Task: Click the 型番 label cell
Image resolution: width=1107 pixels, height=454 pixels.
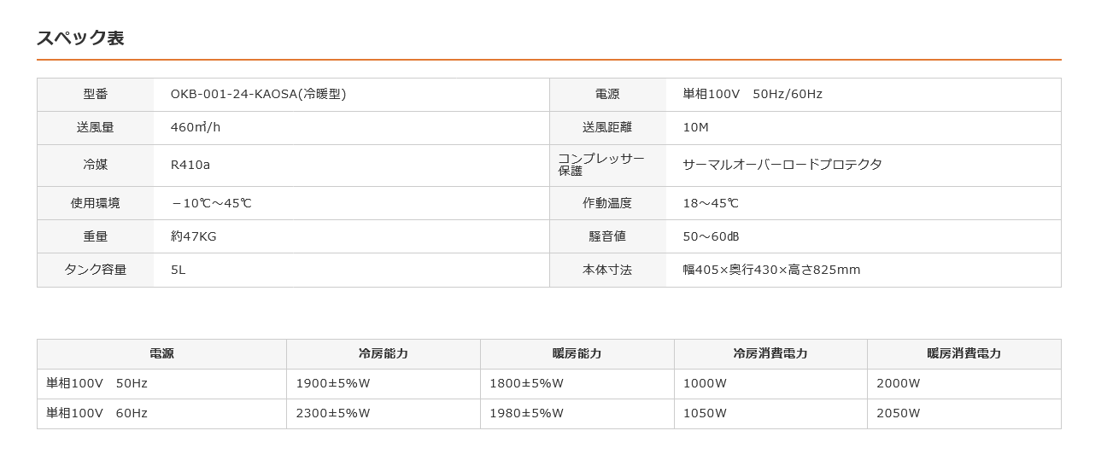Action: pyautogui.click(x=96, y=94)
